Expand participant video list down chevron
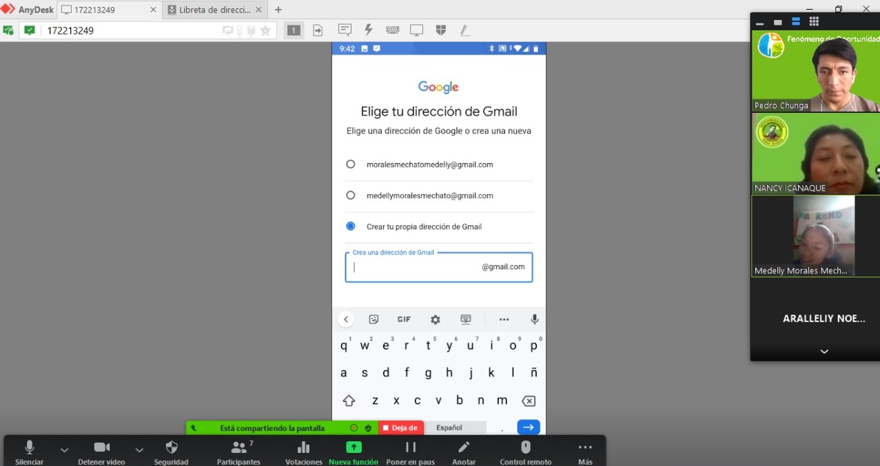This screenshot has height=466, width=880. click(x=823, y=352)
